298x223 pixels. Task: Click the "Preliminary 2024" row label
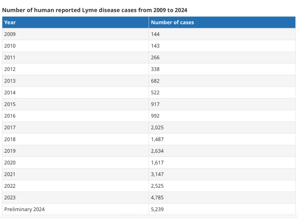[x=24, y=209]
